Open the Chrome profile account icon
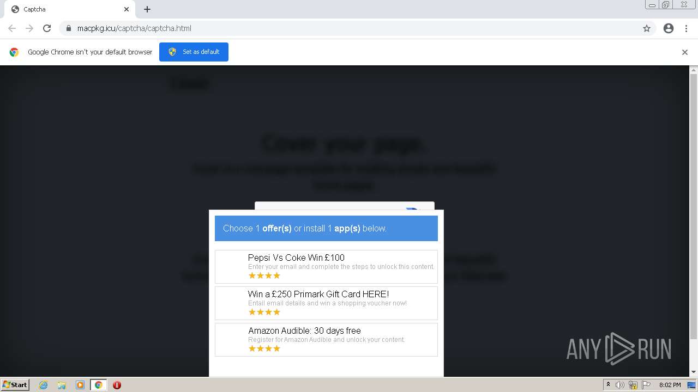This screenshot has height=392, width=698. [x=669, y=28]
